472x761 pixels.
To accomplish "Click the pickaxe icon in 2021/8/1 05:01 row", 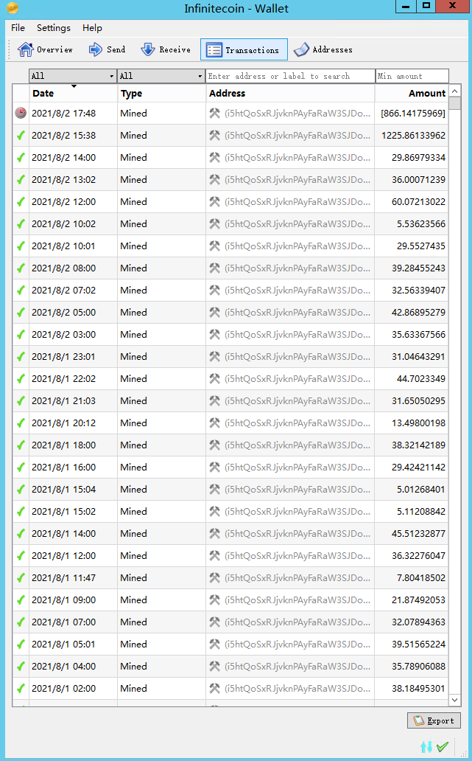I will tap(214, 644).
